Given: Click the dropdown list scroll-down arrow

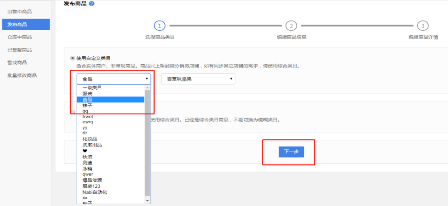Looking at the screenshot, I should (148, 200).
